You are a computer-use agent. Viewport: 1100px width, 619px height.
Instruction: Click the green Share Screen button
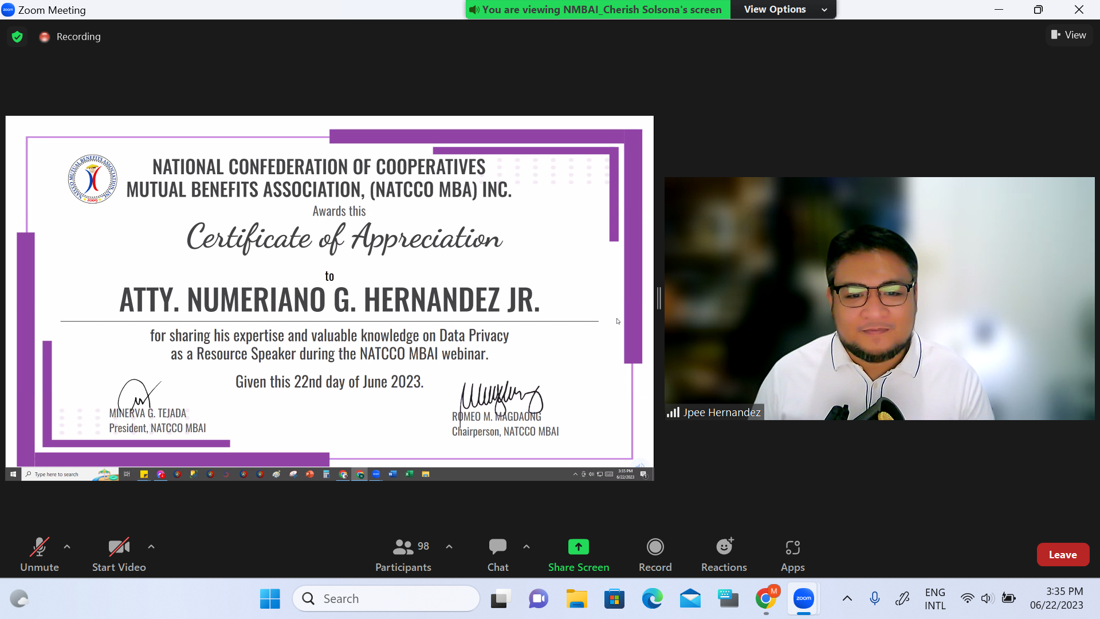coord(579,555)
